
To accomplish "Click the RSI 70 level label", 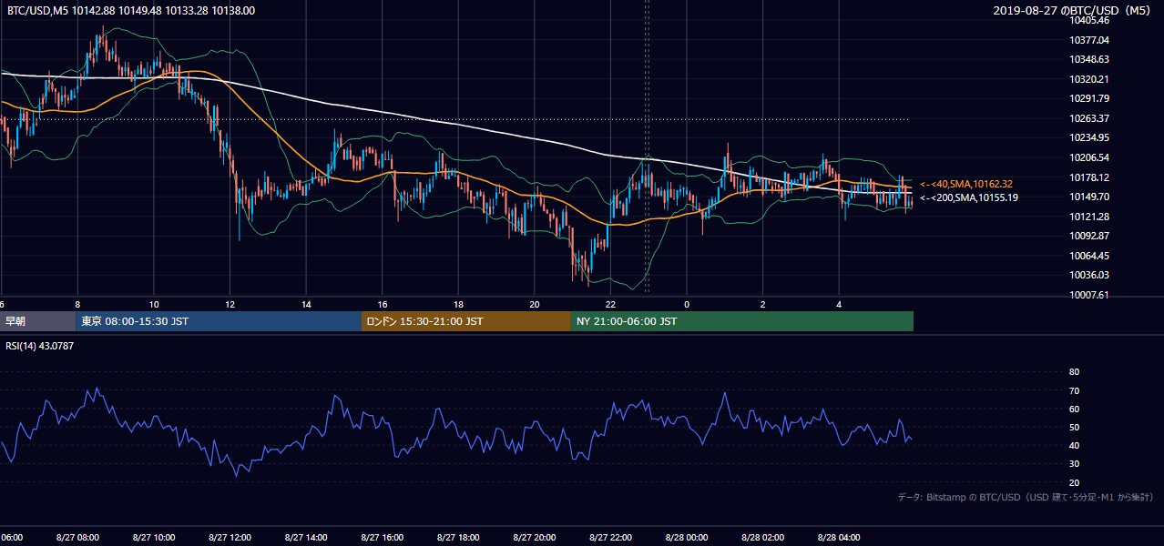I will tap(1074, 390).
